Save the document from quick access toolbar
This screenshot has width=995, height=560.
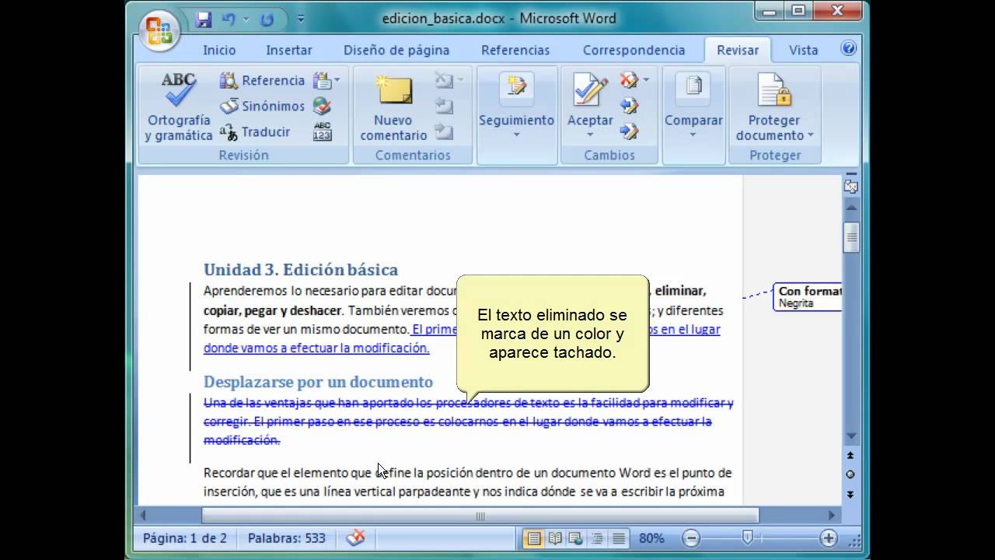204,19
